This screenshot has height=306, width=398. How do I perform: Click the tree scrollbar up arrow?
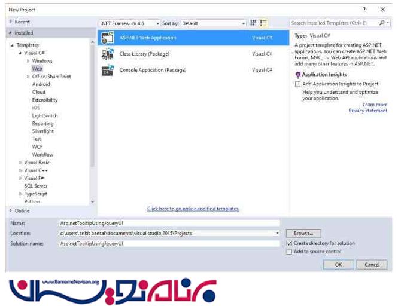coord(92,42)
